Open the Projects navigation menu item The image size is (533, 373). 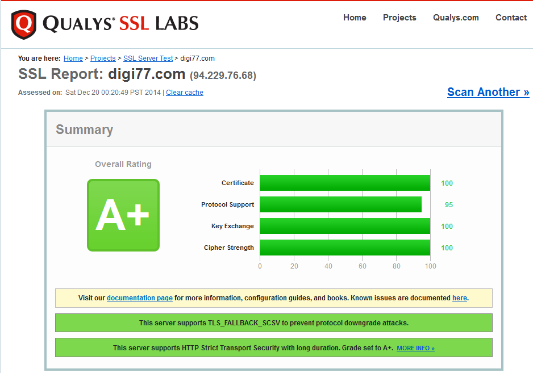399,18
